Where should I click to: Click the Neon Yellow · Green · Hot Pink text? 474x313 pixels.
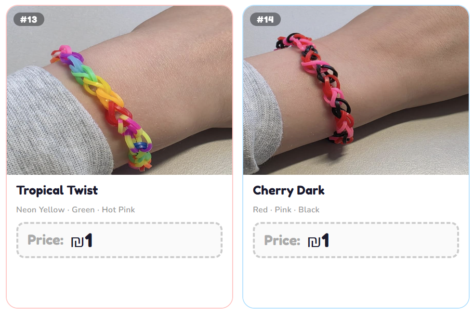76,209
